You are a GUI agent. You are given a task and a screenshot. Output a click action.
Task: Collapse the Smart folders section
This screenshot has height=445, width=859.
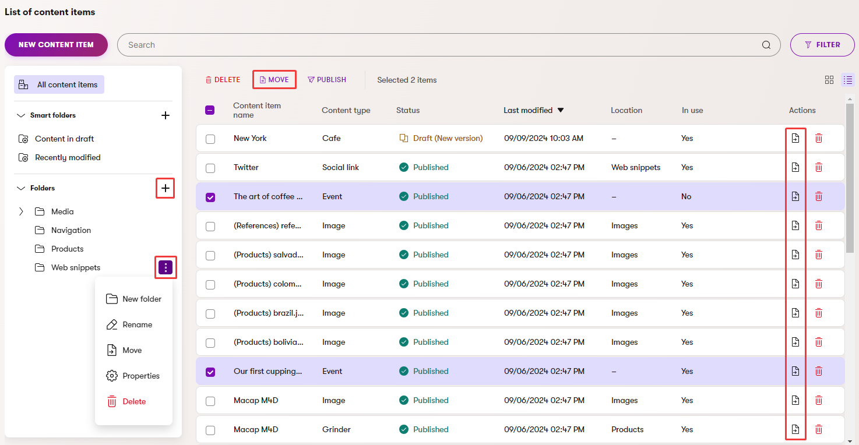click(x=21, y=115)
